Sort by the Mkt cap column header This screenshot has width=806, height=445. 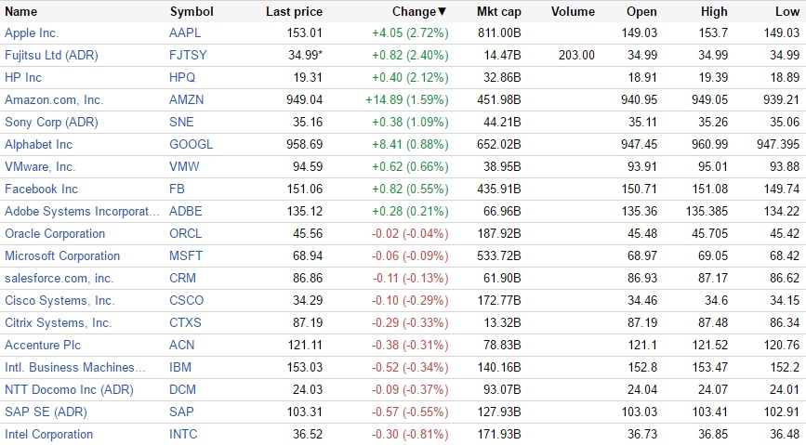coord(499,12)
